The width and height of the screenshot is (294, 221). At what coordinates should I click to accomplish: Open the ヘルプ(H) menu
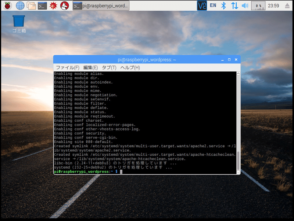point(130,67)
